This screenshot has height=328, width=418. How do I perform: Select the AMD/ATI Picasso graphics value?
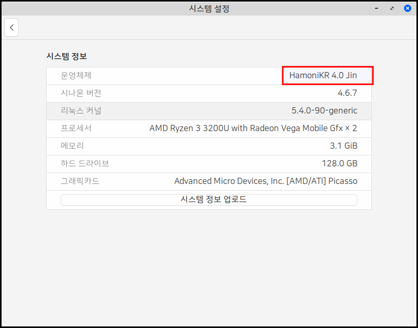tap(266, 181)
